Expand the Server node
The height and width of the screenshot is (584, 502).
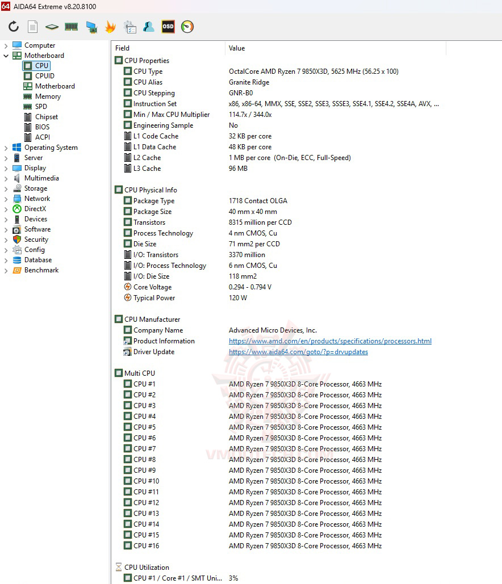(6, 158)
